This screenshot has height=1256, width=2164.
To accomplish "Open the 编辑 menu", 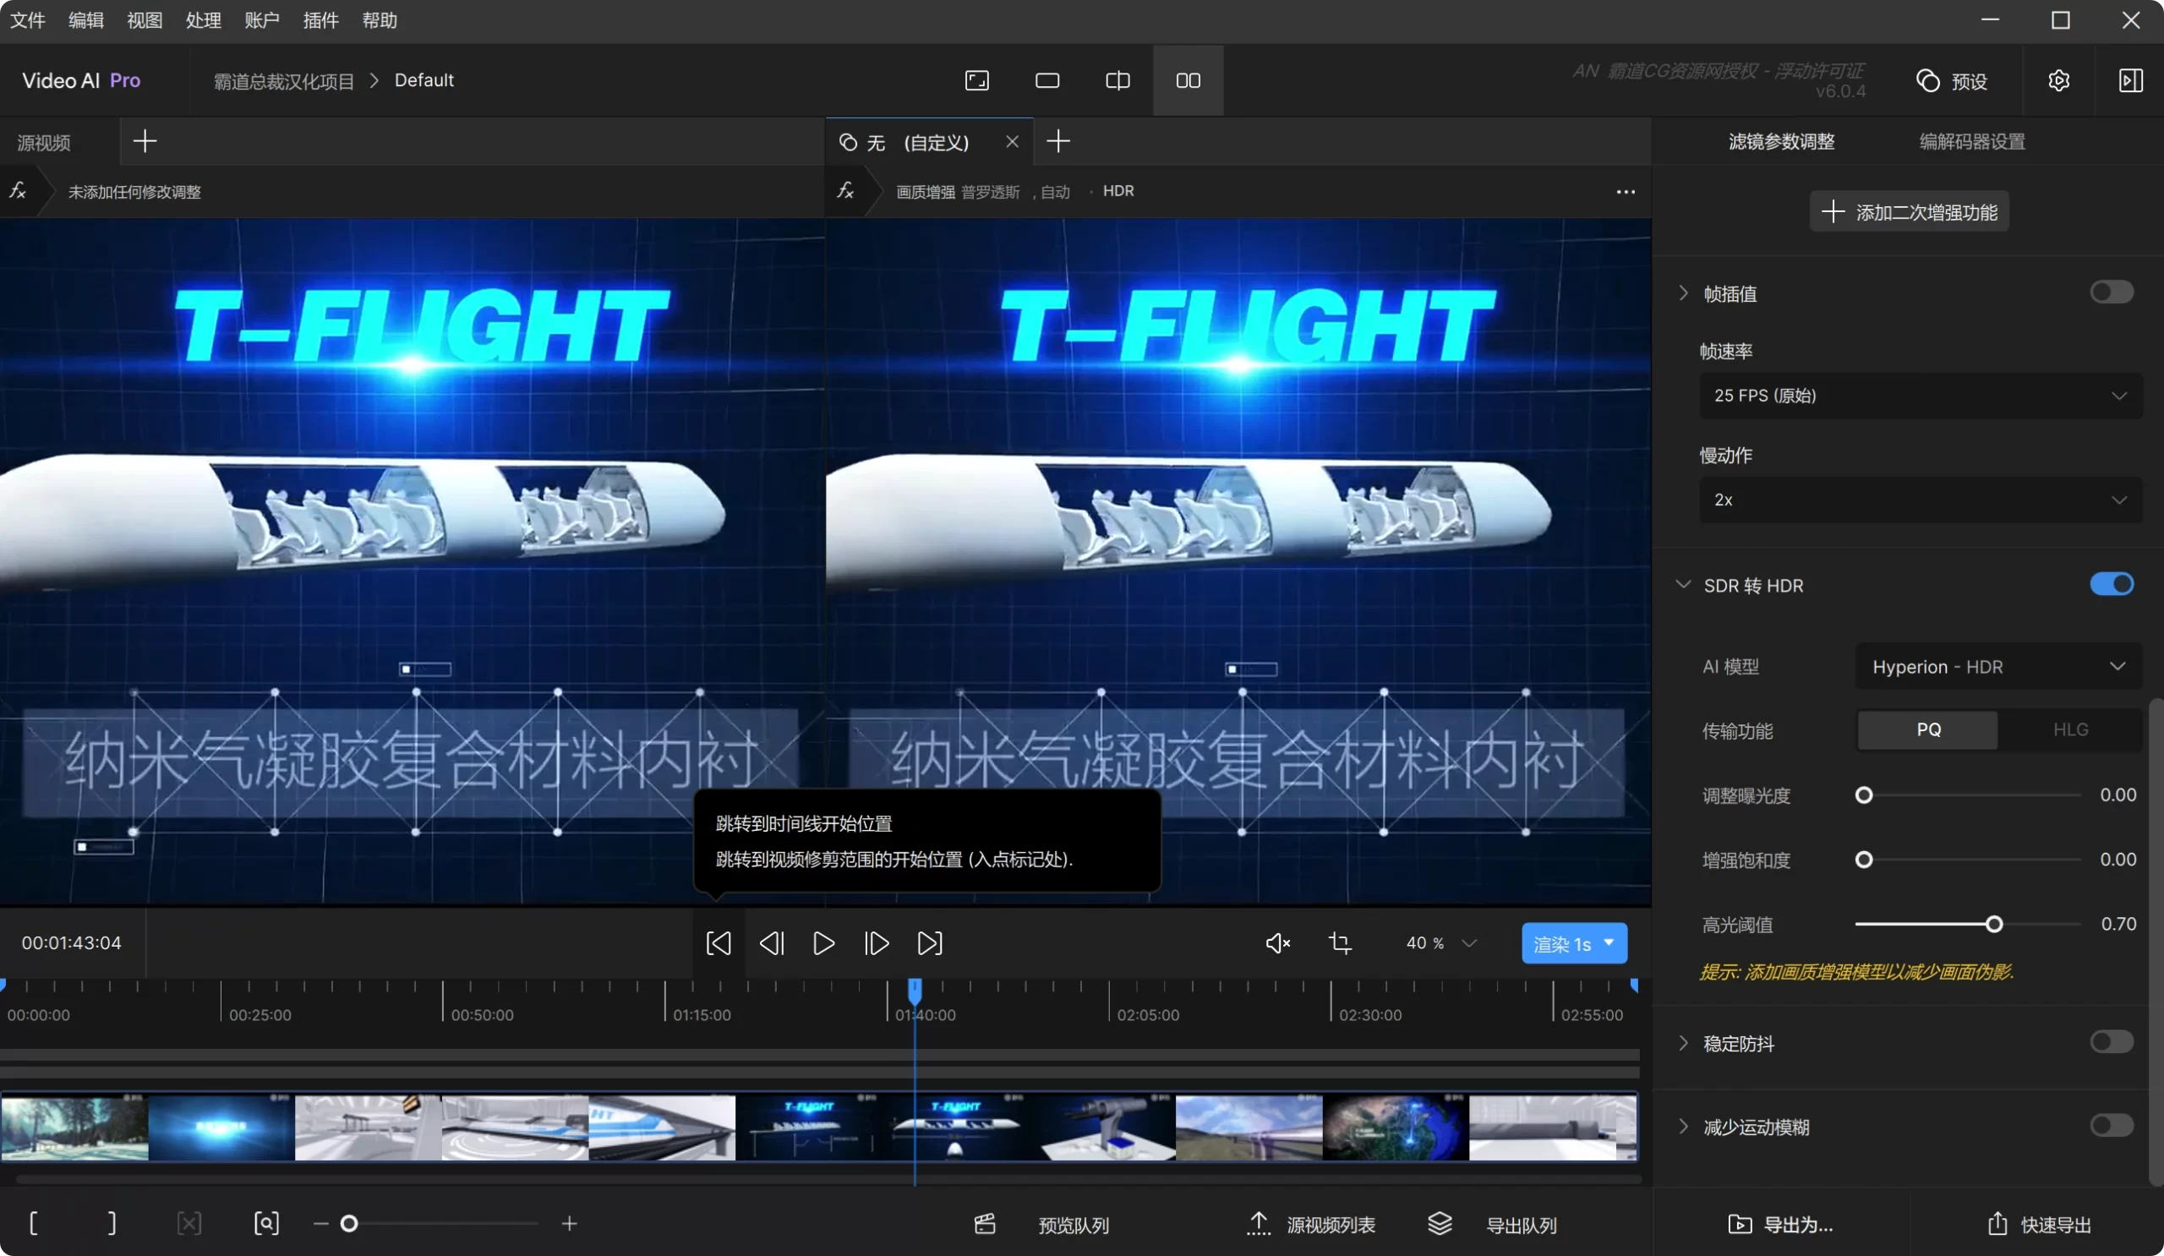I will pos(86,20).
